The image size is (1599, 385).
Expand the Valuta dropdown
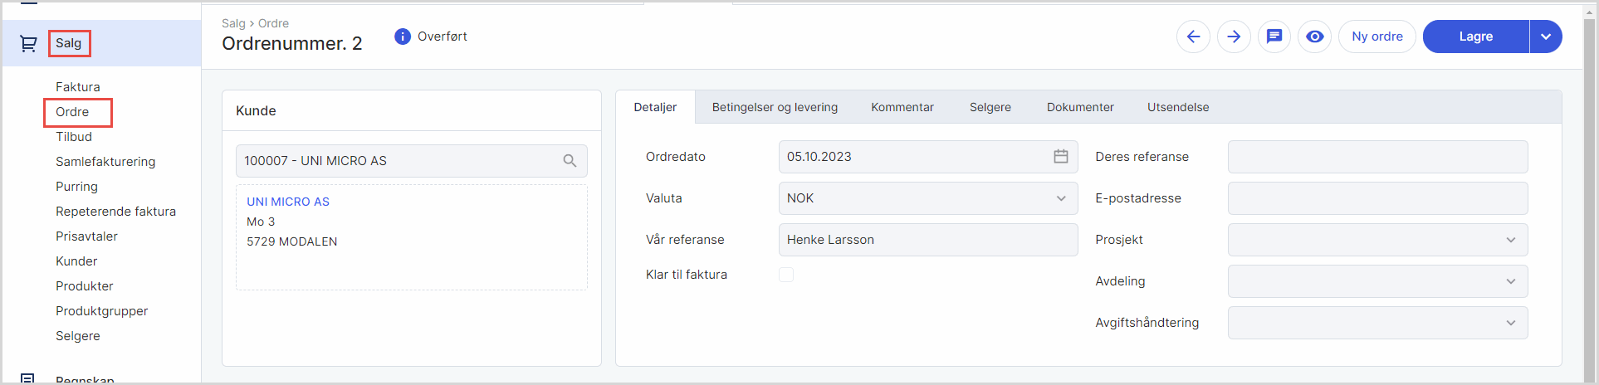tap(1060, 198)
